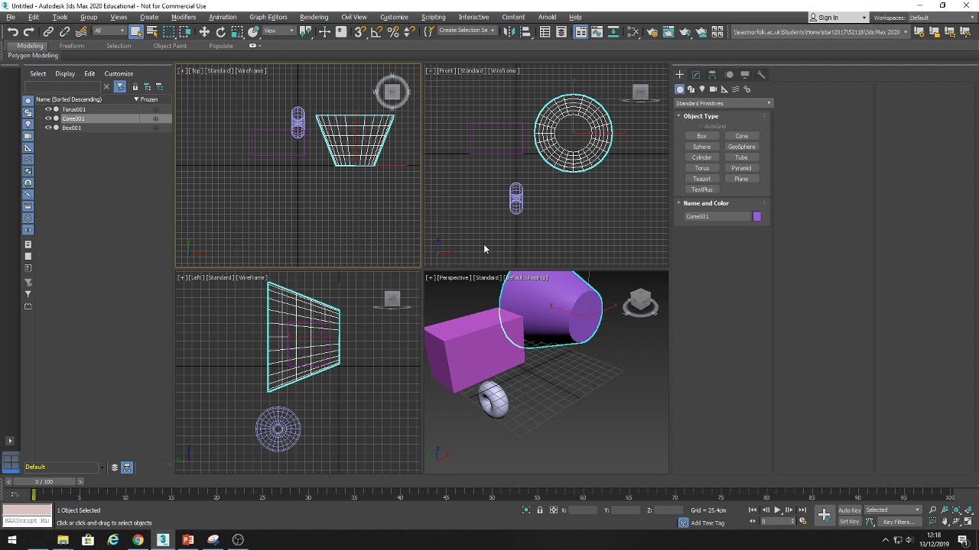Click the 0 / 100 time slider
The width and height of the screenshot is (979, 550).
click(x=44, y=481)
